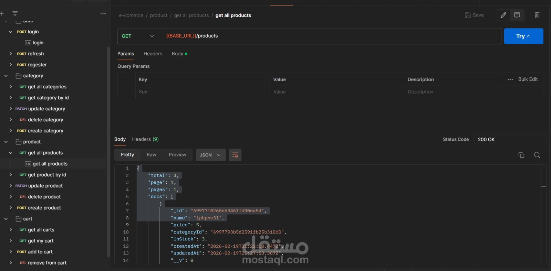Click e-comerce in the breadcrumb
This screenshot has width=551, height=271.
point(131,15)
